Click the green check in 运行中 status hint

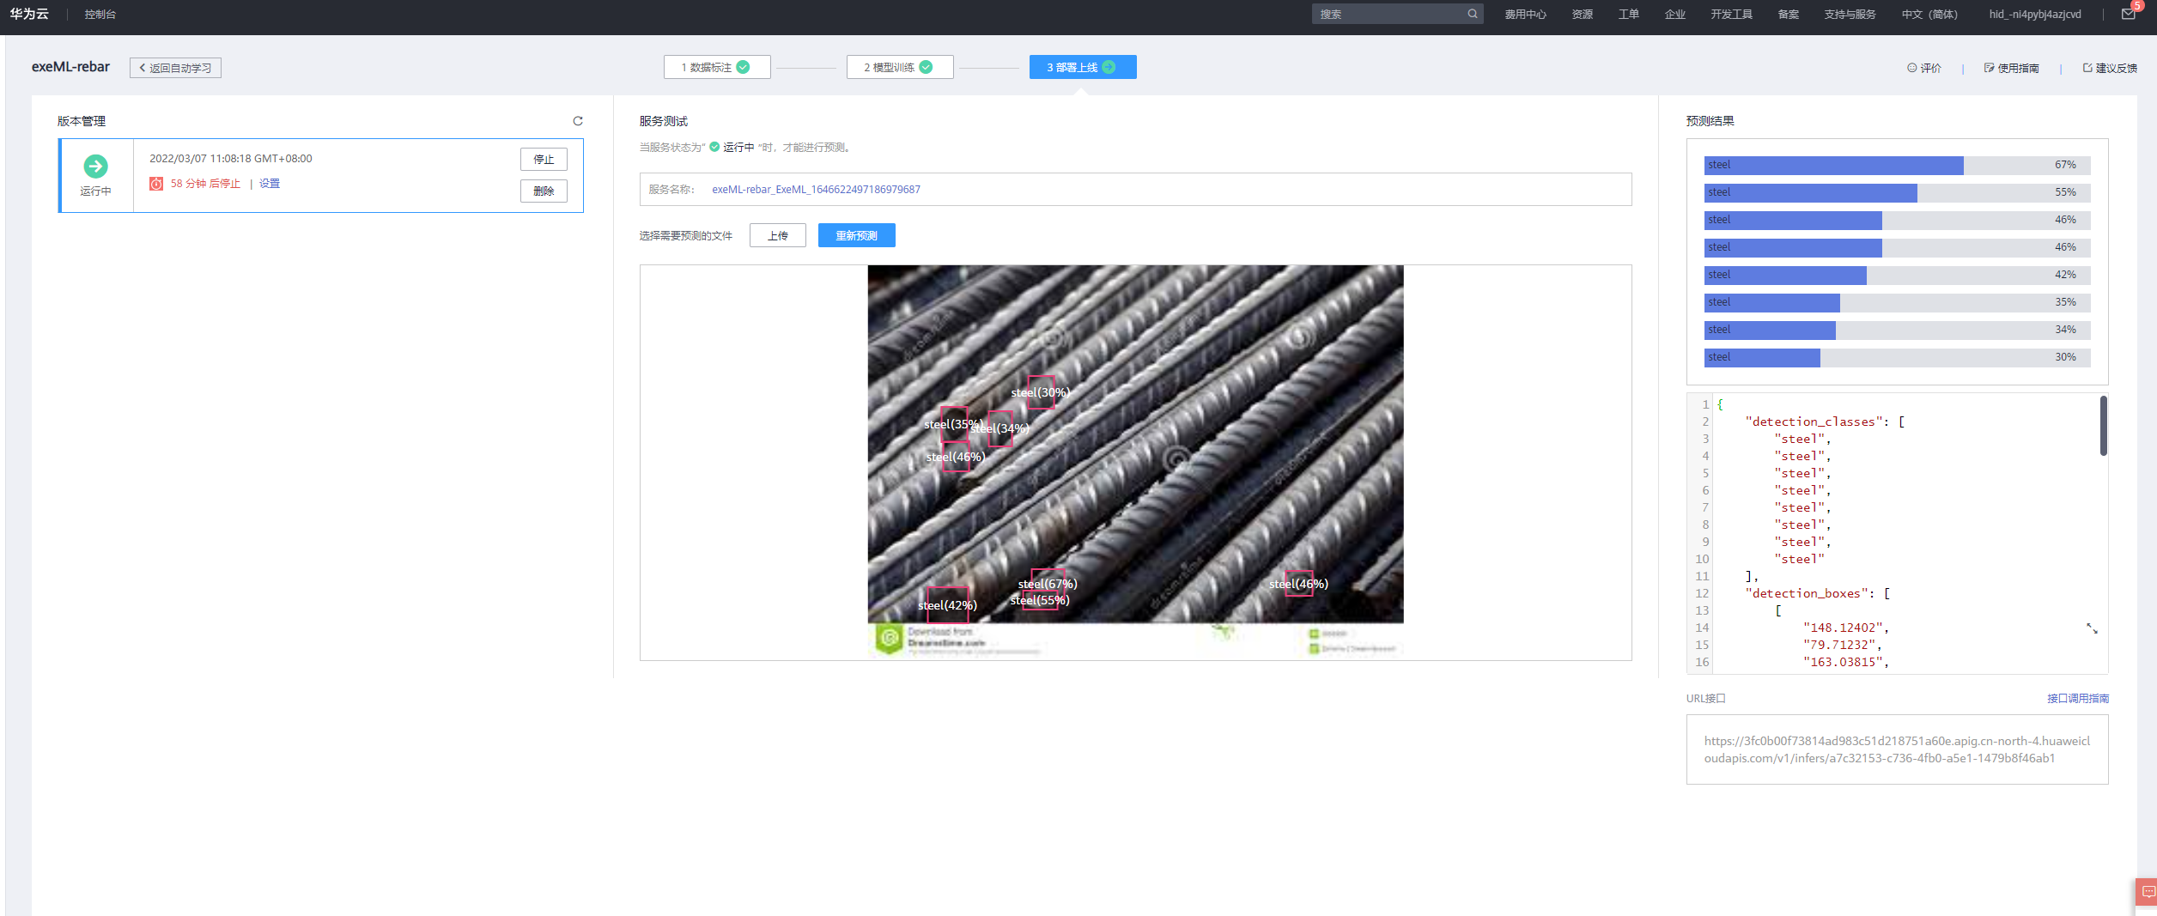coord(714,147)
